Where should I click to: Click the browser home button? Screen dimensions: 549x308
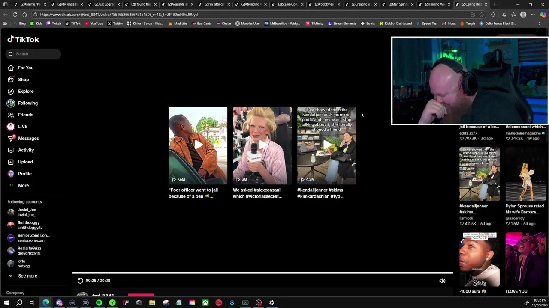point(24,15)
